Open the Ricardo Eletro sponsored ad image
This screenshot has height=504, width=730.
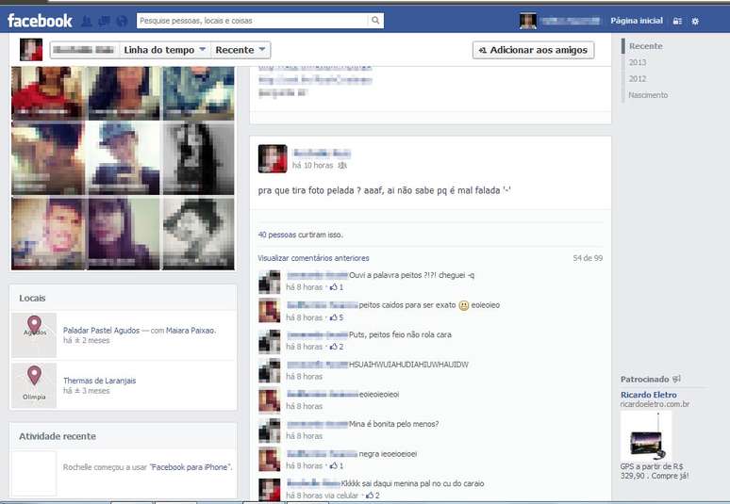(646, 435)
